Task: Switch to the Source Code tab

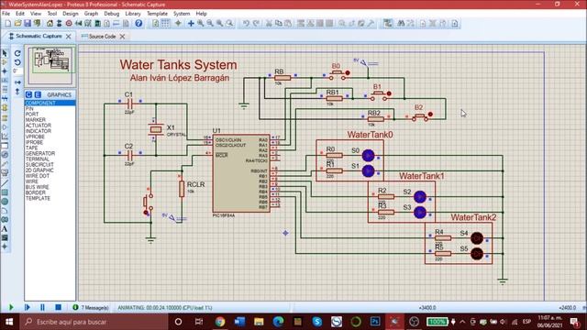Action: pos(102,37)
